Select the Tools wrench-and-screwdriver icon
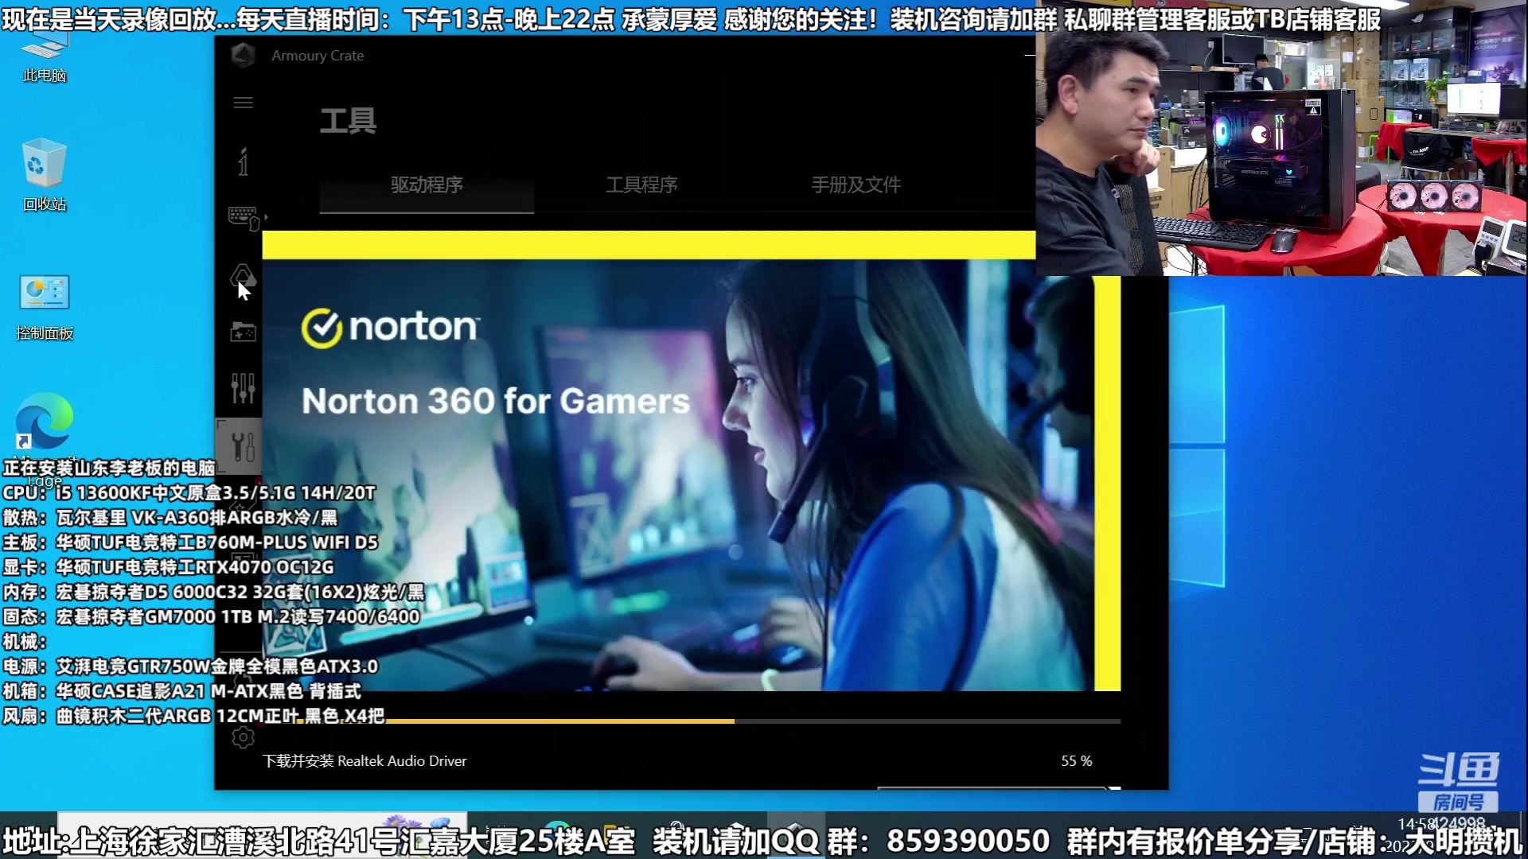The image size is (1528, 859). 243,445
